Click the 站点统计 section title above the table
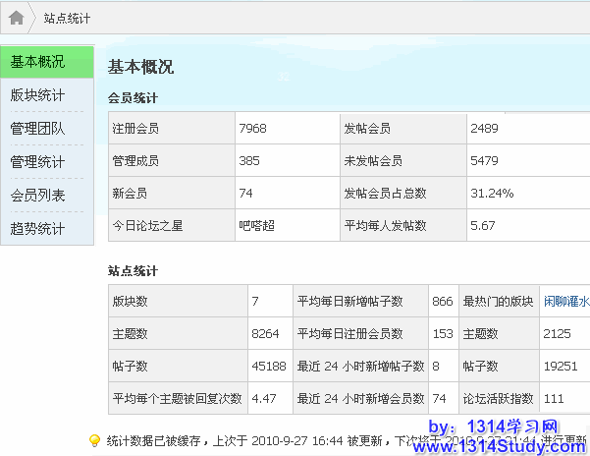The height and width of the screenshot is (456, 590). pos(133,270)
